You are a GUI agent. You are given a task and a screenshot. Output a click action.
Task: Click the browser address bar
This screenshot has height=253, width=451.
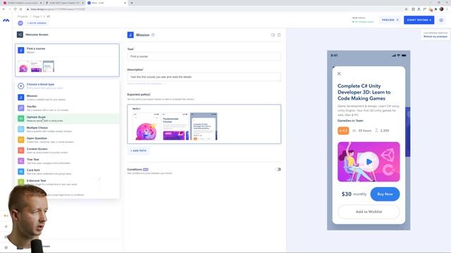tap(216, 9)
